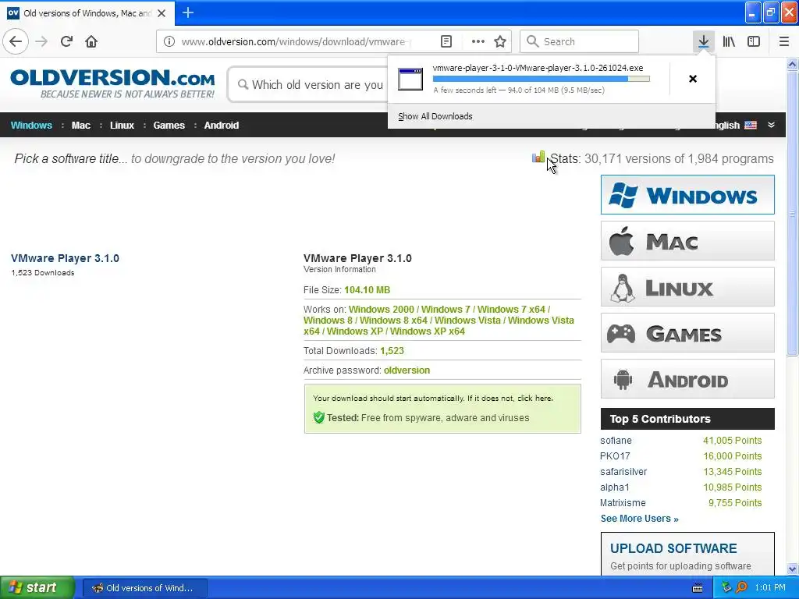799x599 pixels.
Task: Toggle reader view in address bar
Action: click(446, 41)
